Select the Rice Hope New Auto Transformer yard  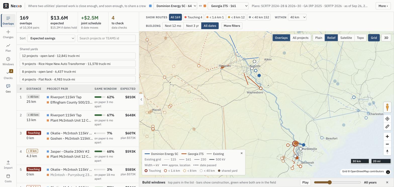point(78,64)
